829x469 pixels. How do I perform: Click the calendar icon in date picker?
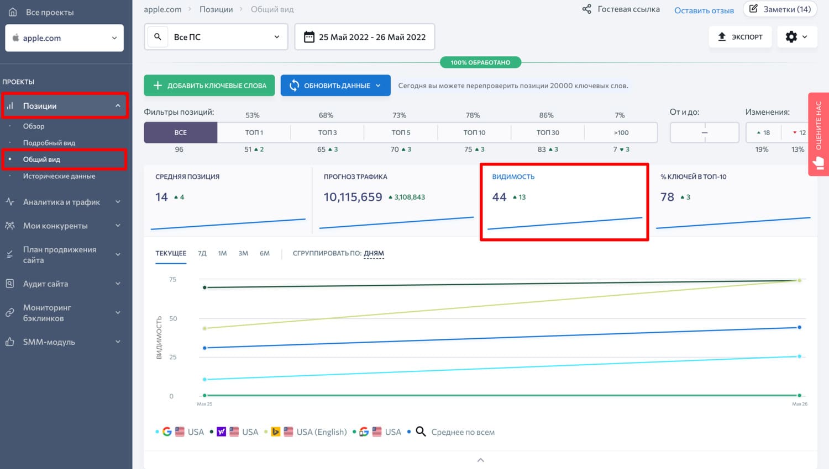309,37
